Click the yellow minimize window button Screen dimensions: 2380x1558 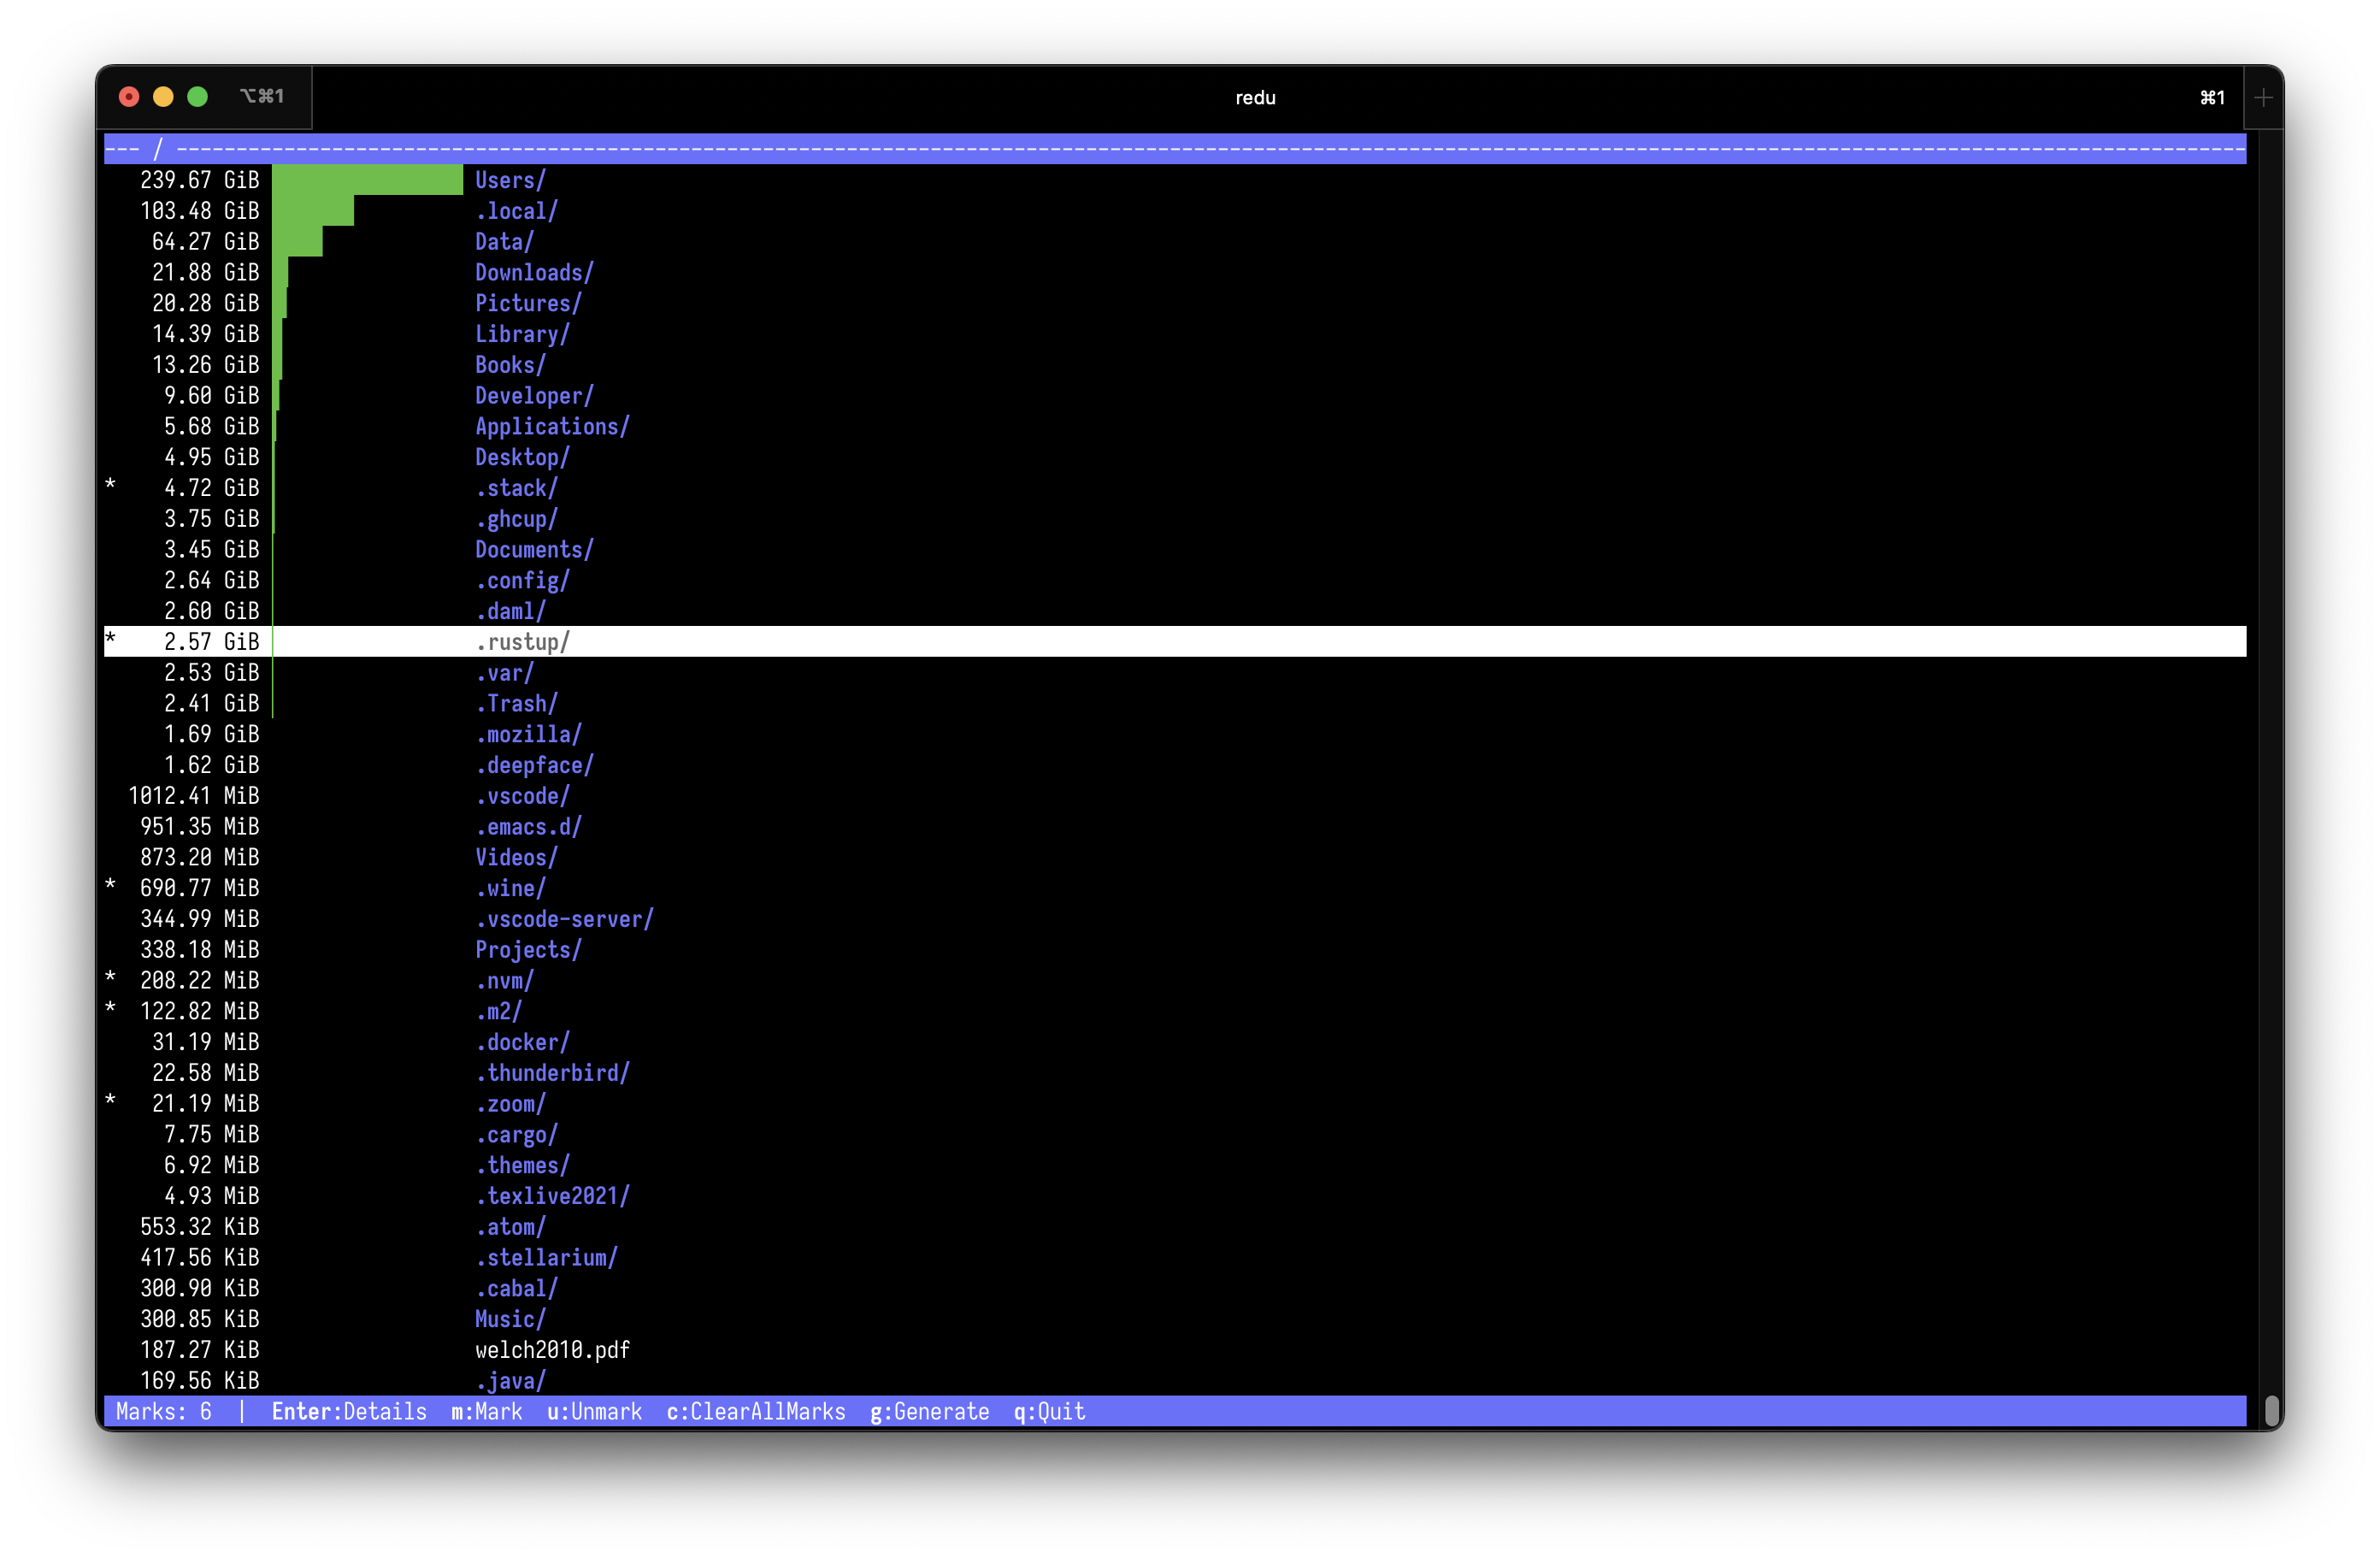(163, 96)
